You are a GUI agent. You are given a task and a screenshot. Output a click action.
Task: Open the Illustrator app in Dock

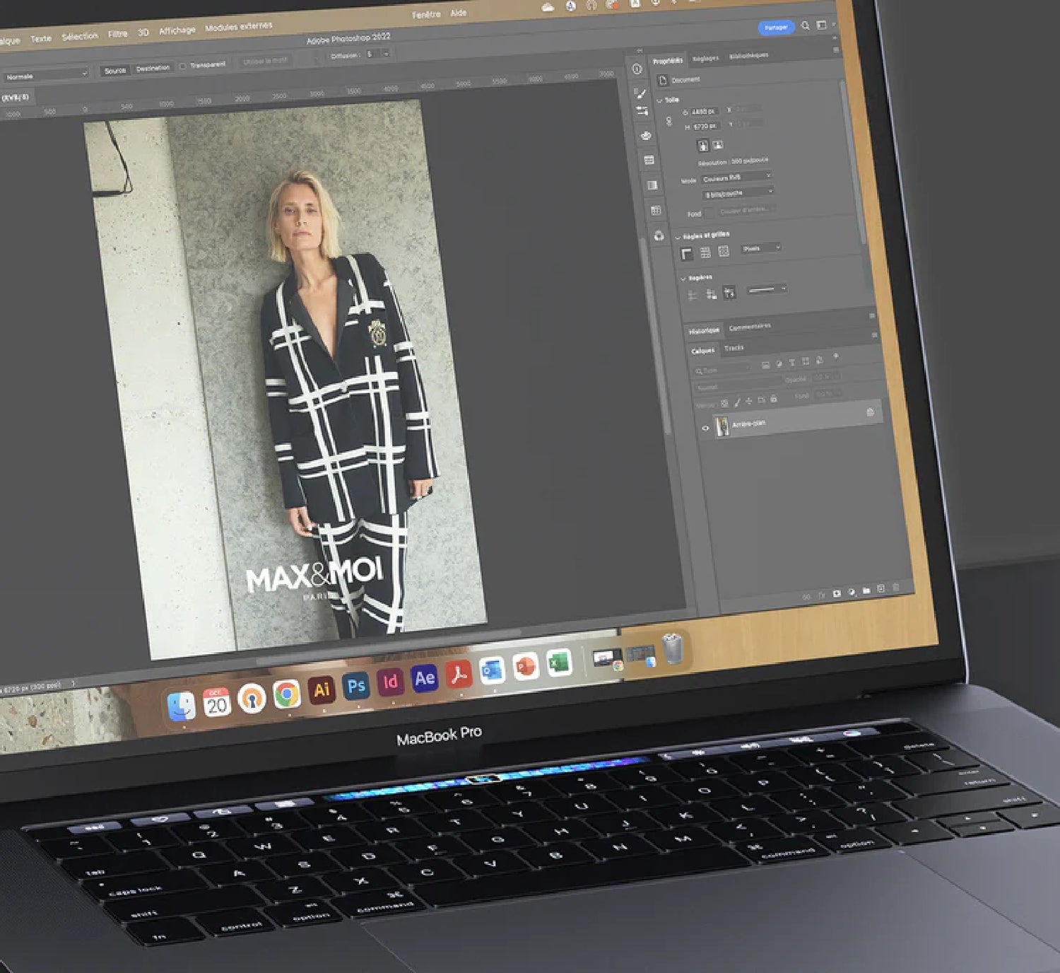pyautogui.click(x=322, y=690)
